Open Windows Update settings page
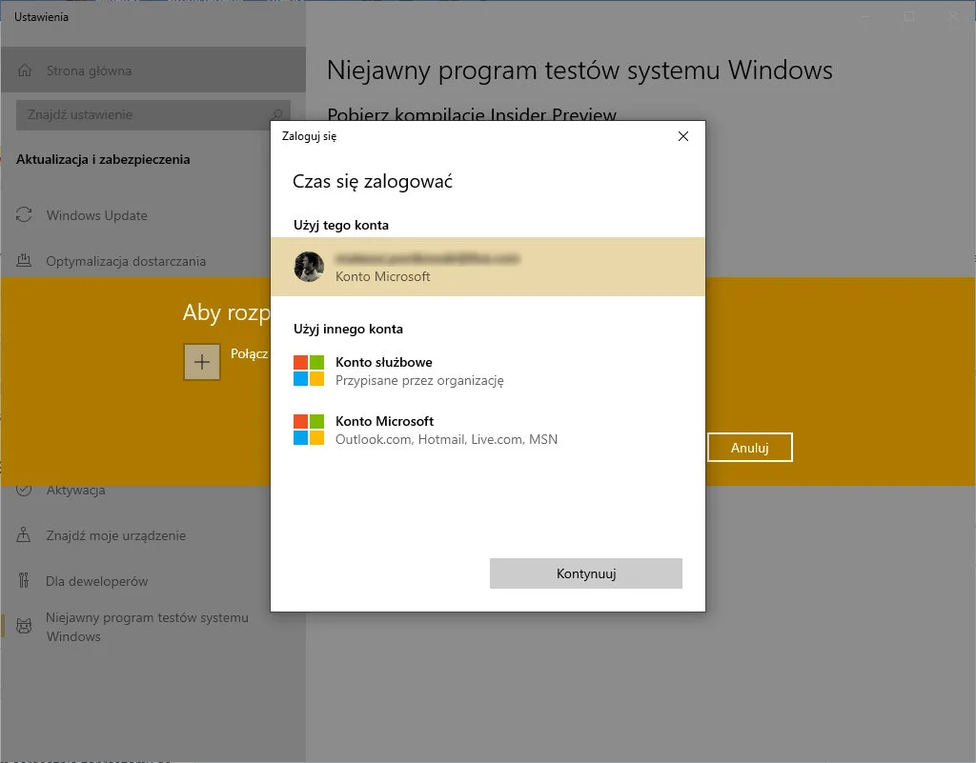The height and width of the screenshot is (763, 976). pos(96,215)
